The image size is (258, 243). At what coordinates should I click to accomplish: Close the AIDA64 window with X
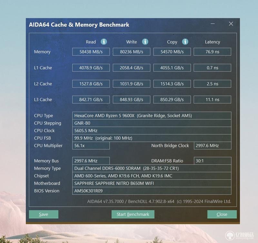click(231, 24)
